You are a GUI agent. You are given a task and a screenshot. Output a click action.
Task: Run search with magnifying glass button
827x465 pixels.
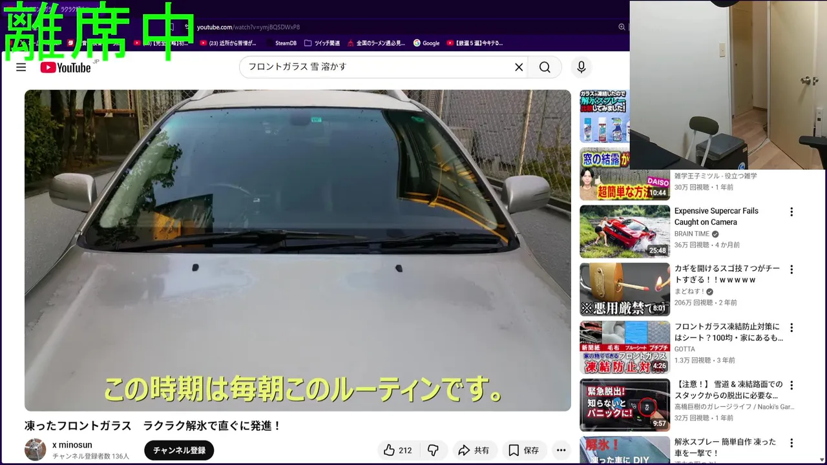tap(545, 67)
